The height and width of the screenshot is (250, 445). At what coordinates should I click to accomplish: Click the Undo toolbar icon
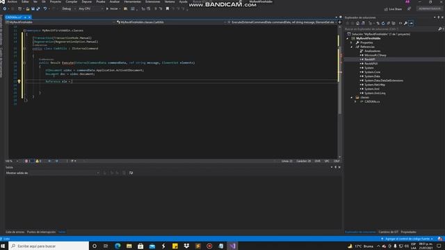44,9
